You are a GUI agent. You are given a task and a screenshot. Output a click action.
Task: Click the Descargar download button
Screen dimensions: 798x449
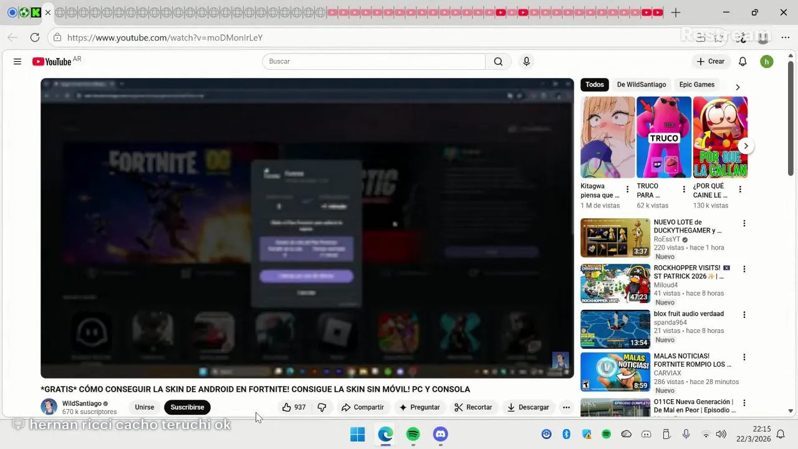coord(528,407)
